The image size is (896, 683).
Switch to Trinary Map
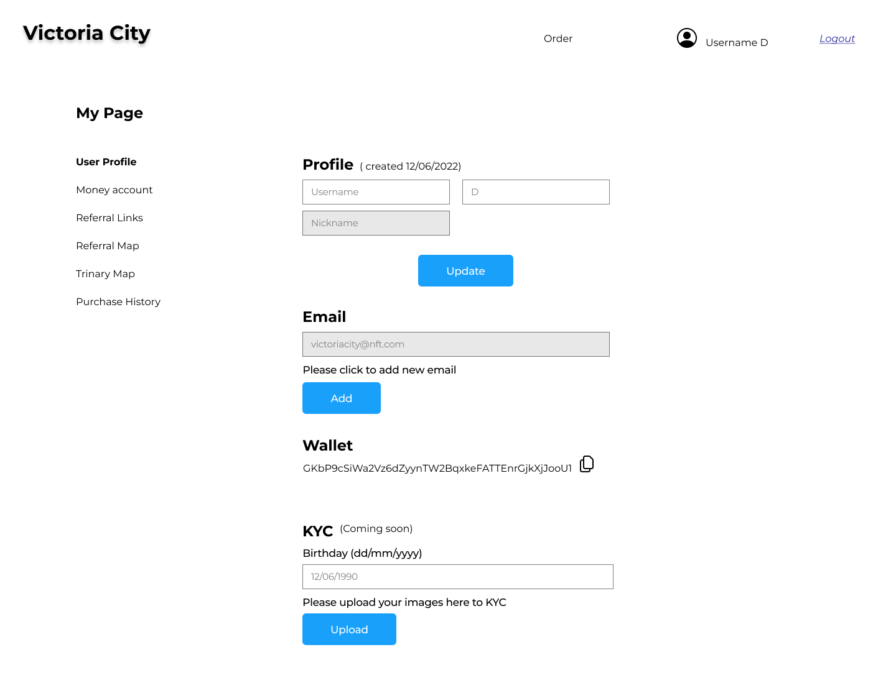tap(105, 273)
